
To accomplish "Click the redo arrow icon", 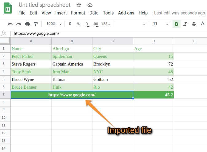I will (19, 24).
